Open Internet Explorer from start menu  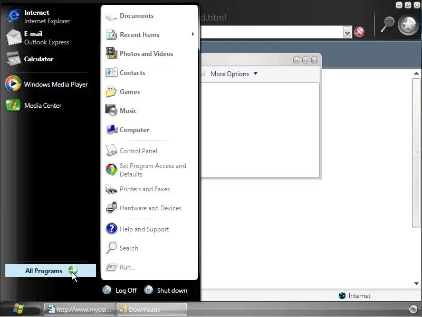point(39,16)
